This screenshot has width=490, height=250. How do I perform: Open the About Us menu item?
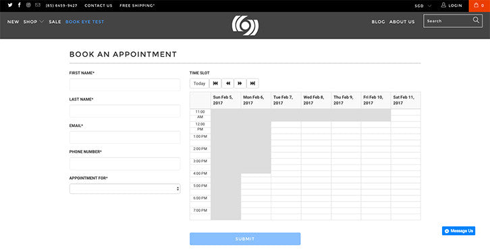[x=402, y=22]
